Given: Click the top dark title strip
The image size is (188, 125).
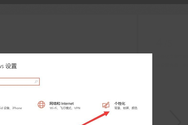Looking at the screenshot, I should (x=94, y=2).
